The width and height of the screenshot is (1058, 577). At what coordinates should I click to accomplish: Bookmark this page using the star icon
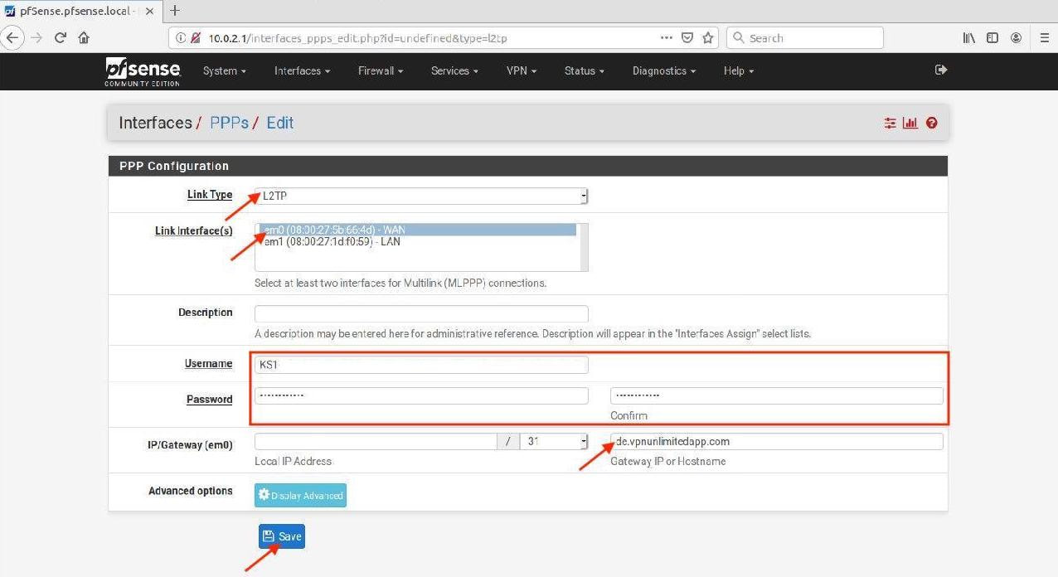(709, 37)
